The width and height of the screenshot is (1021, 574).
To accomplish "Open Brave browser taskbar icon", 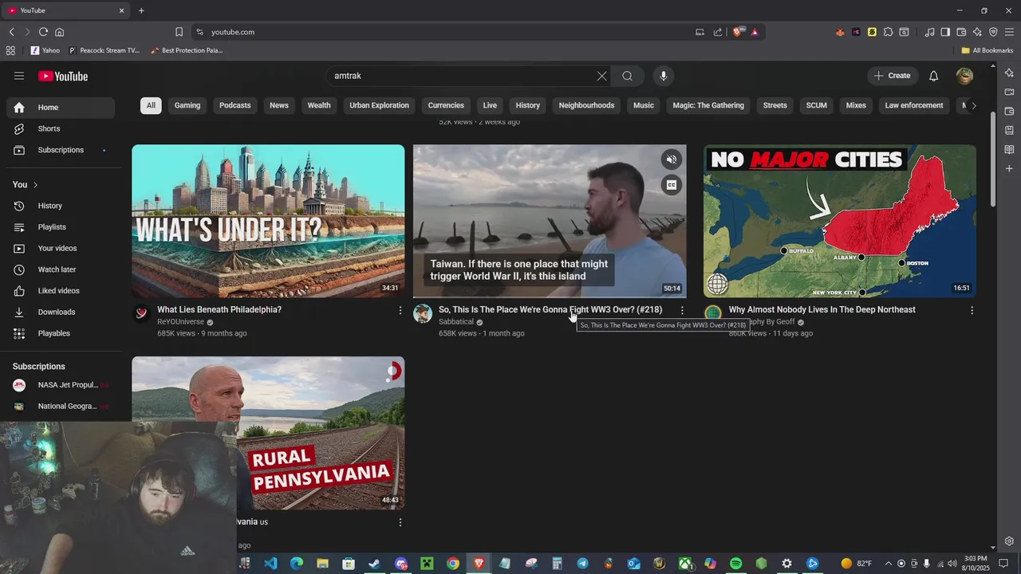I will coord(479,564).
